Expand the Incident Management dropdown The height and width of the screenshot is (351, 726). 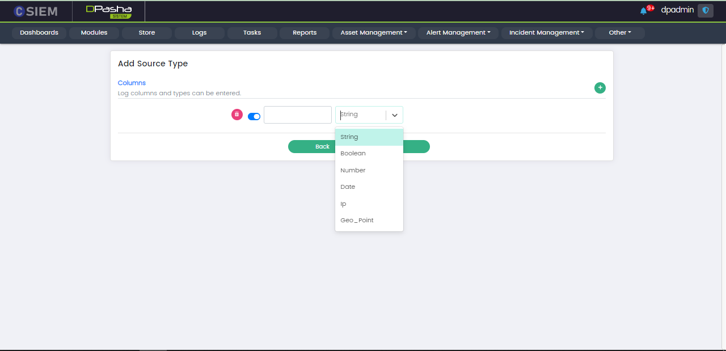tap(546, 33)
